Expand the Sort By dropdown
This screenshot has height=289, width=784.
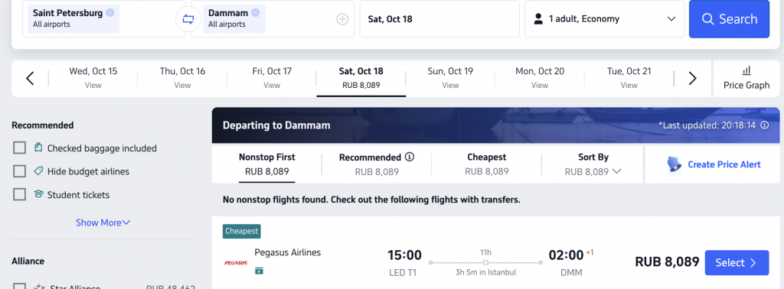point(593,164)
